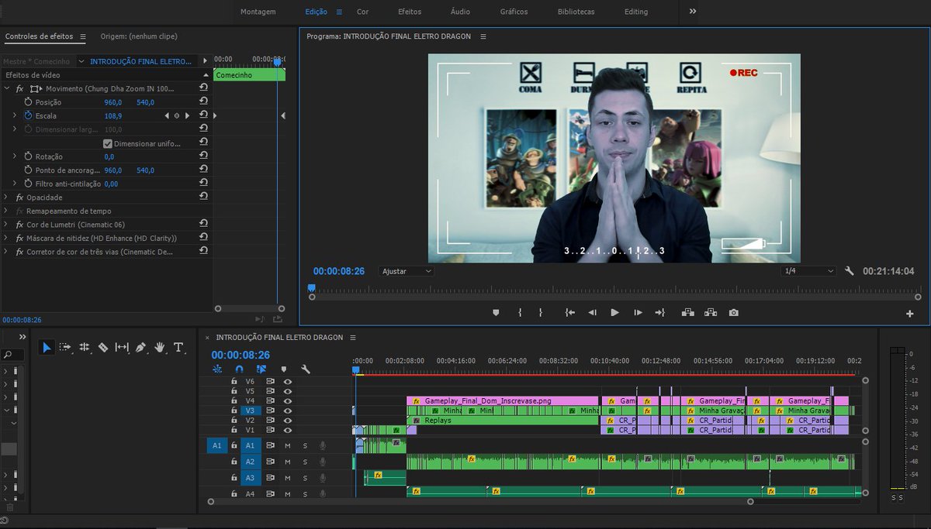931x529 pixels.
Task: Hide video track V4 with eye icon
Action: coord(288,400)
